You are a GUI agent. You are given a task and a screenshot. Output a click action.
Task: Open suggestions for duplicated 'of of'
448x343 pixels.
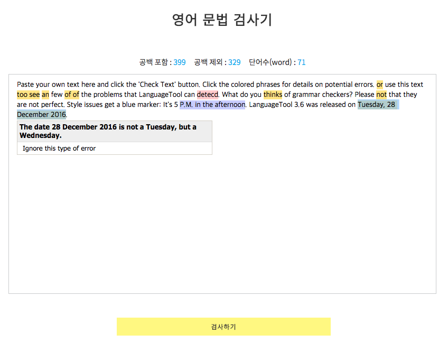(72, 95)
